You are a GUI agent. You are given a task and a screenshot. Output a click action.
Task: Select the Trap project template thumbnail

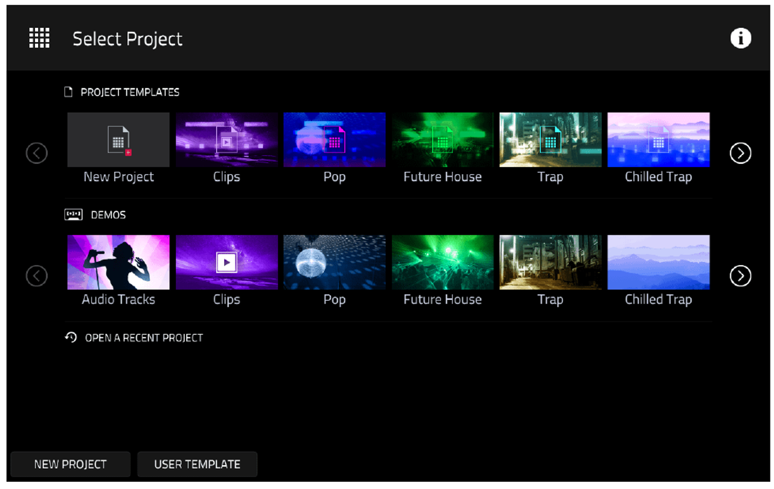tap(550, 140)
